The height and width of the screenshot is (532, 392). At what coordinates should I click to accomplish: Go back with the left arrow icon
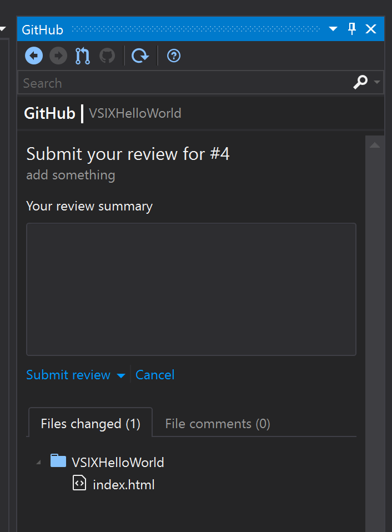point(34,56)
